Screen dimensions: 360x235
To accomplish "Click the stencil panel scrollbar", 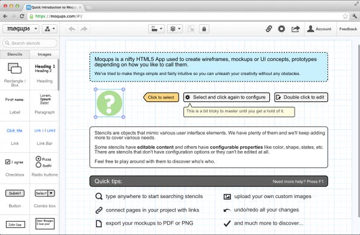I will pyautogui.click(x=58, y=74).
